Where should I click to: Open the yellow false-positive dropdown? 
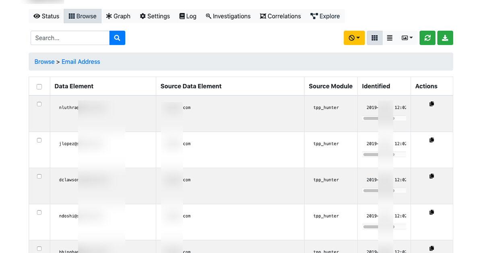(354, 38)
